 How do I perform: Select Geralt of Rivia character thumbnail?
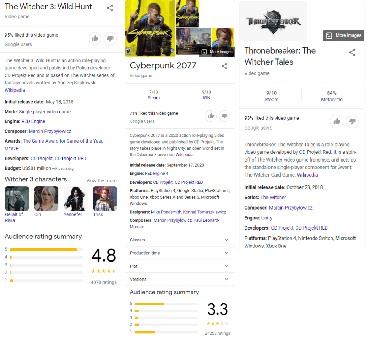tap(17, 199)
